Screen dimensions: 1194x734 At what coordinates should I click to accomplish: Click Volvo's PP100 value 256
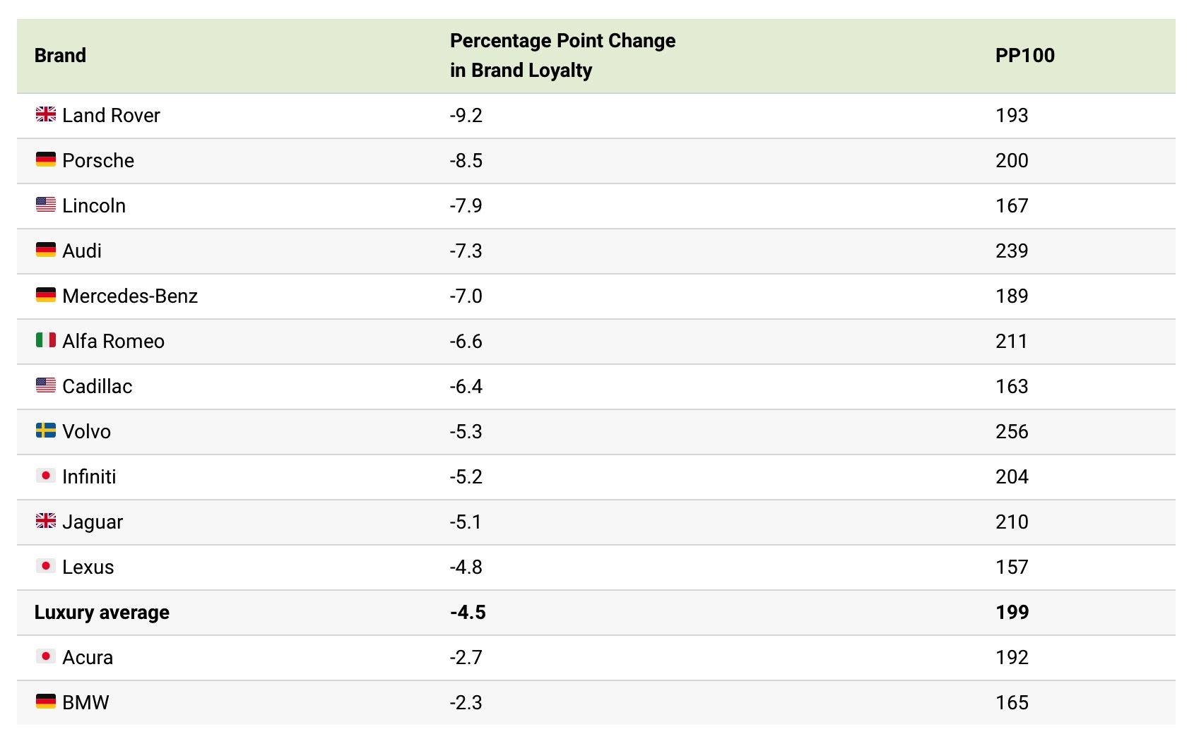click(1012, 431)
